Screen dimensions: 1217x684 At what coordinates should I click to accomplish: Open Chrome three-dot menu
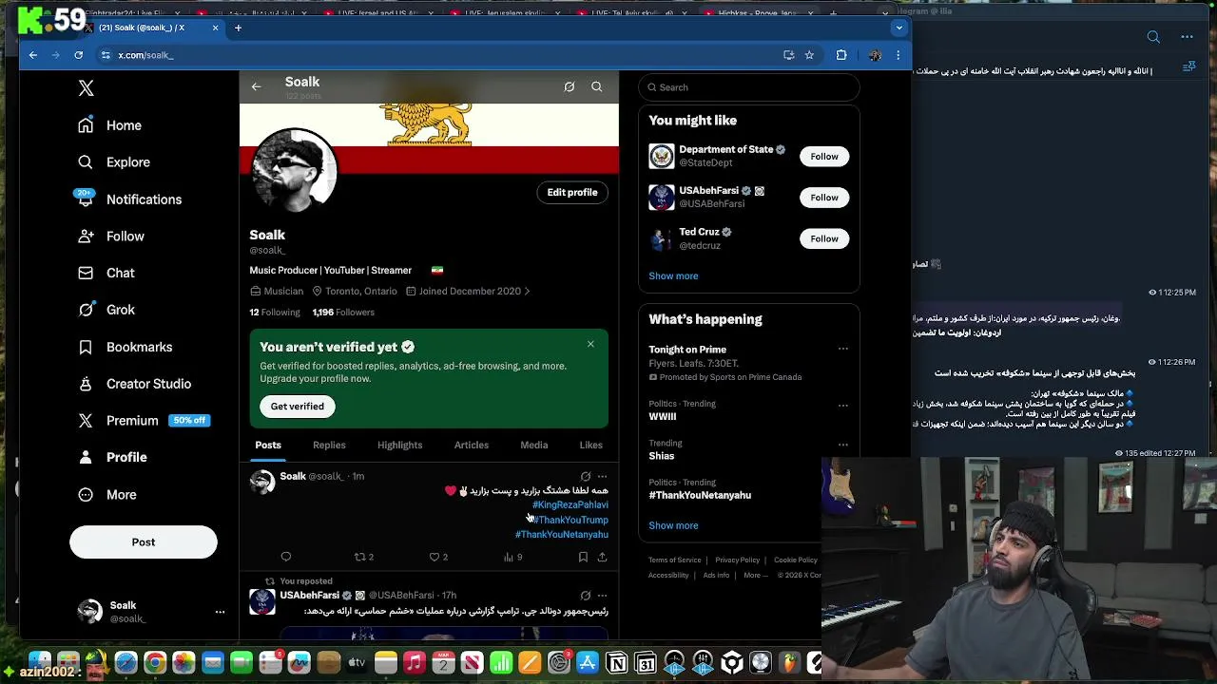[x=898, y=55]
